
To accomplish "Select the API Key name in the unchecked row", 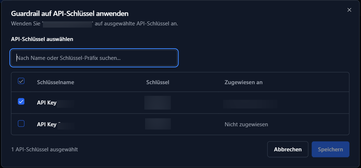I will [47, 124].
